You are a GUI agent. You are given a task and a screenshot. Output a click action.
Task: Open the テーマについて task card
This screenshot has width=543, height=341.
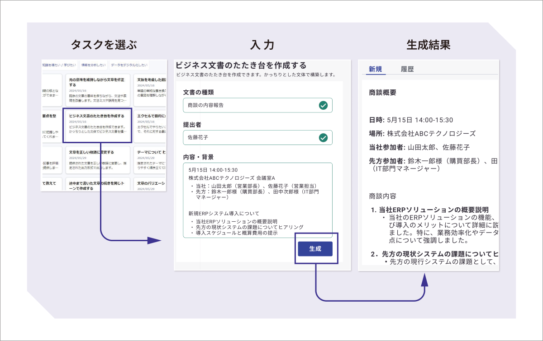pos(150,160)
